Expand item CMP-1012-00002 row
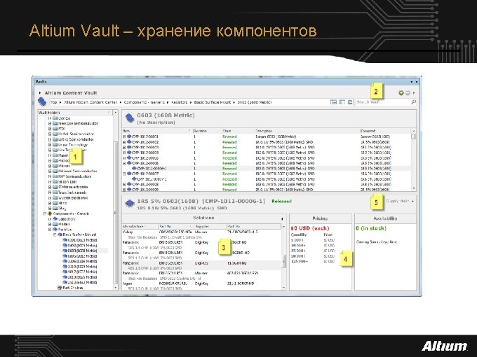 124,142
